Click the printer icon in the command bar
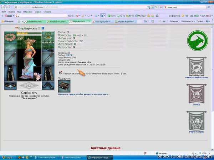 [164, 21]
